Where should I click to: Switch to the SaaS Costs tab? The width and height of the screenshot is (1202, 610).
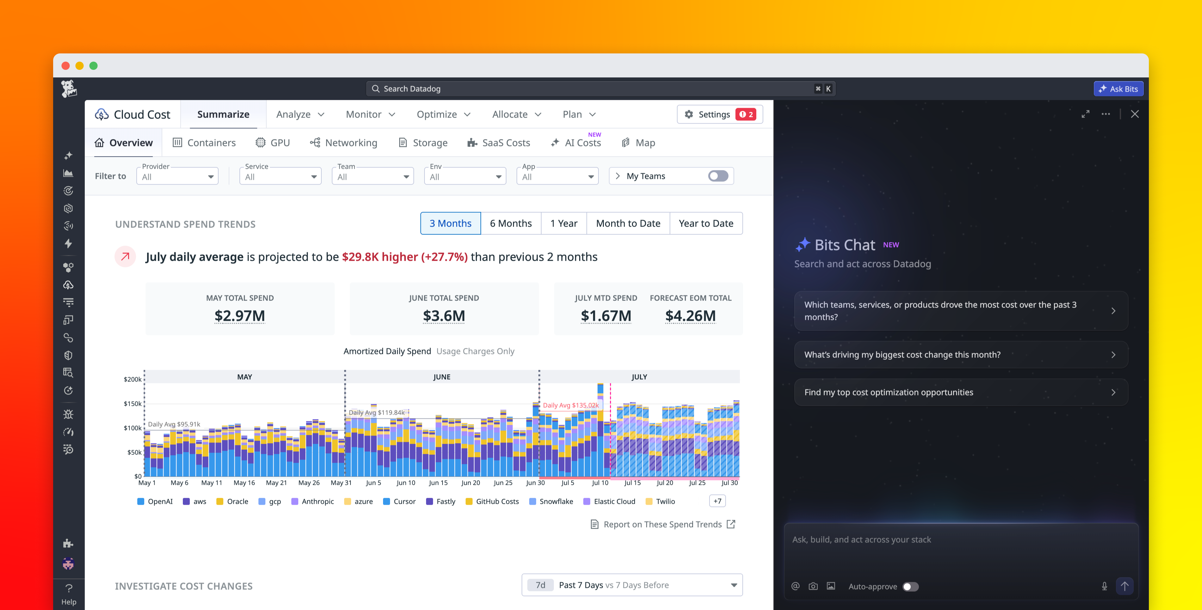(x=498, y=143)
